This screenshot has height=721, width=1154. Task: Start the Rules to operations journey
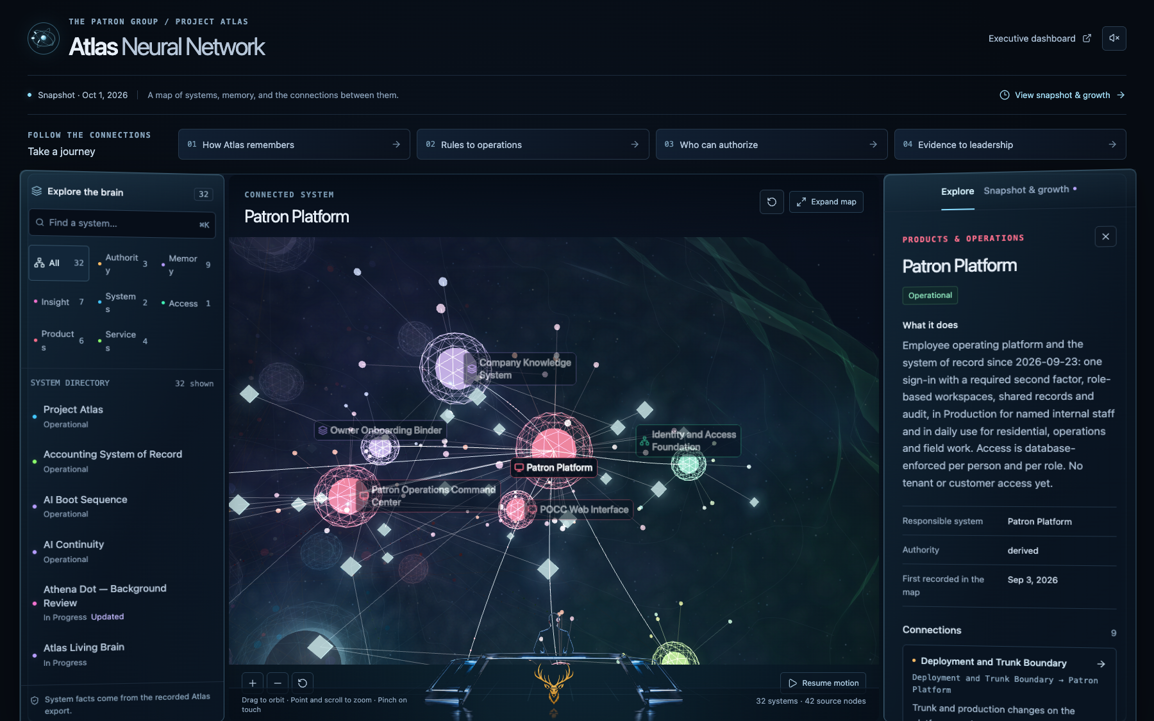(x=532, y=144)
